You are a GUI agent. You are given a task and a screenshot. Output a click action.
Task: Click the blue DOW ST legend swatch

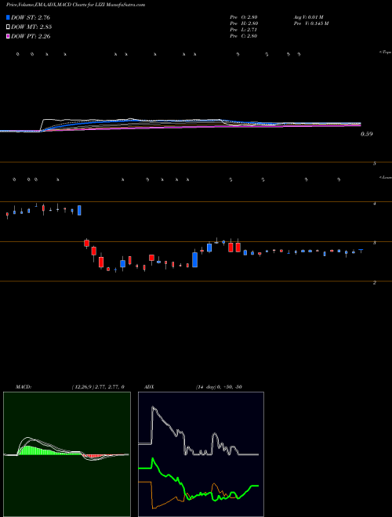coord(9,17)
